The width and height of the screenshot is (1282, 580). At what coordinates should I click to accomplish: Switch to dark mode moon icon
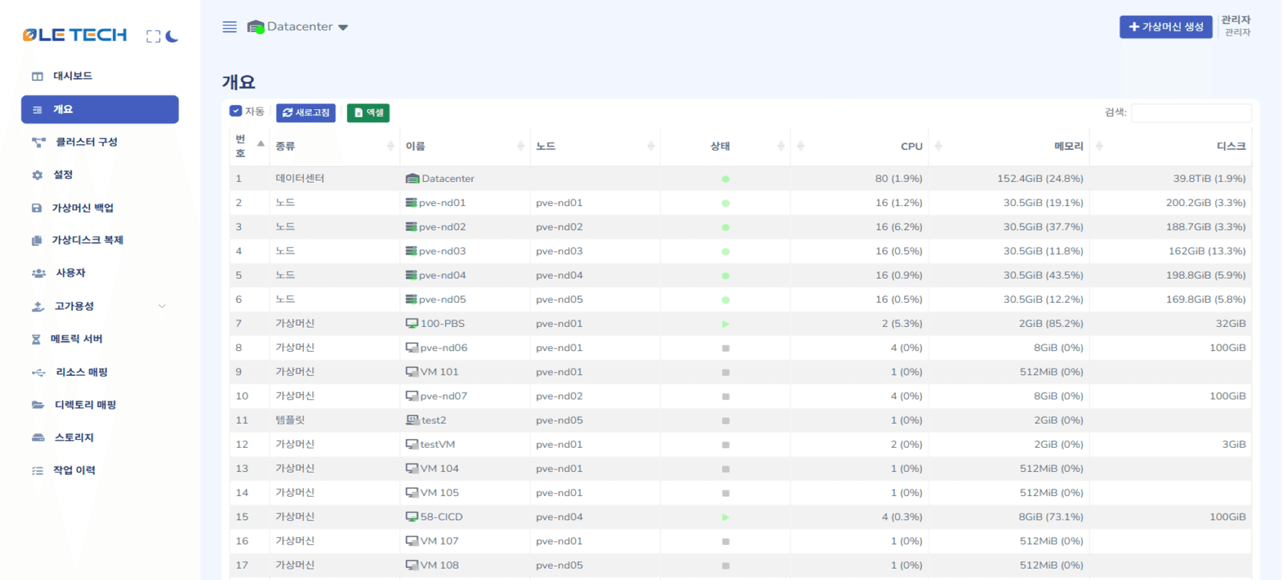coord(172,36)
